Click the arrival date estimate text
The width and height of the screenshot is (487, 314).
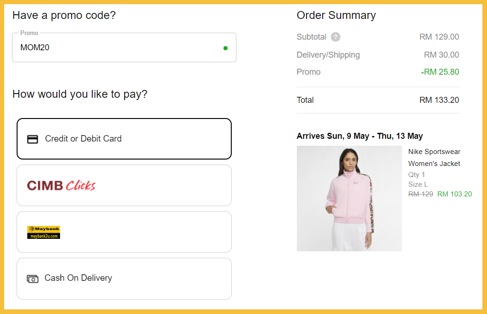360,136
